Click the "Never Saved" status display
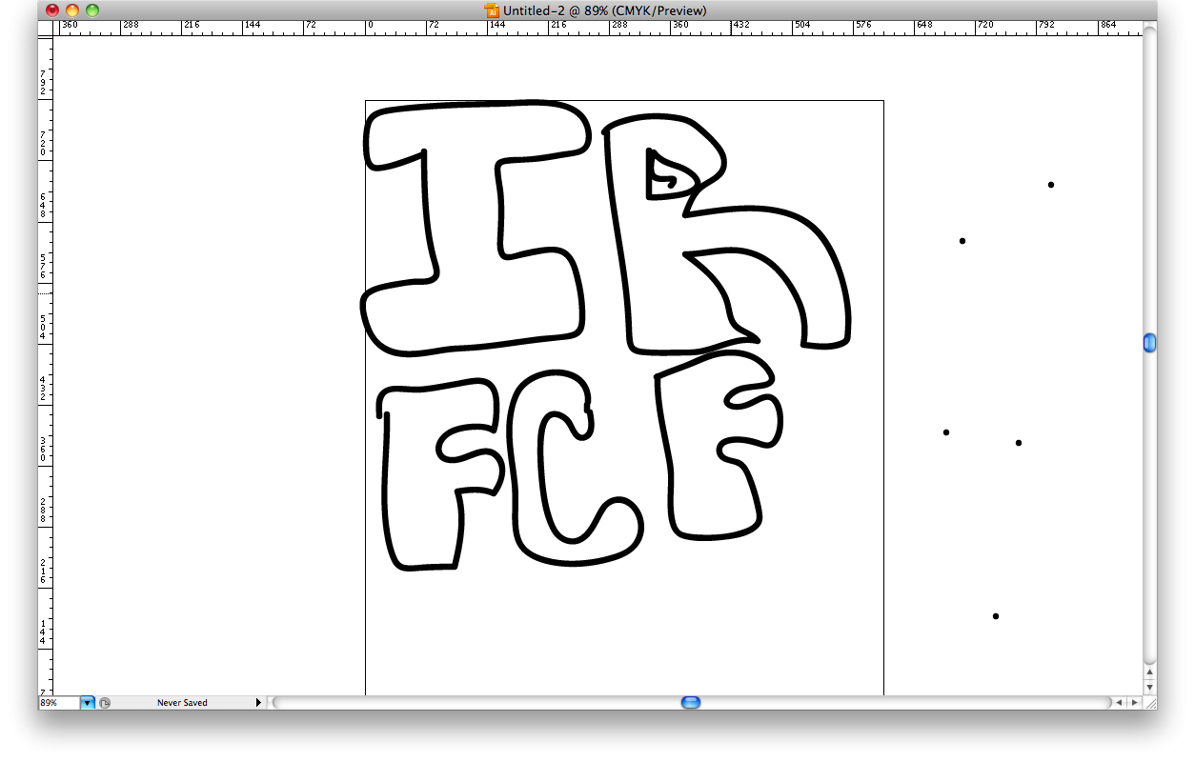Viewport: 1195px width, 762px height. 181,703
